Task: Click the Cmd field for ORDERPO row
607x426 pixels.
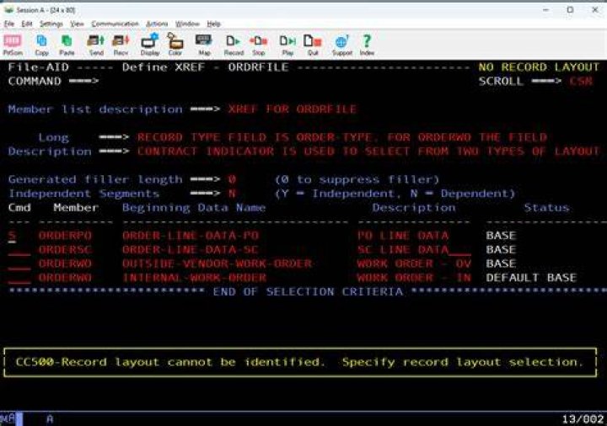Action: [x=19, y=236]
